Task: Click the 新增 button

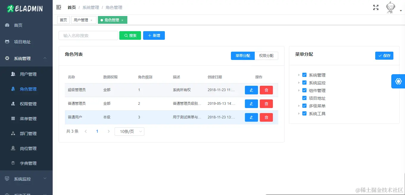Action: (x=154, y=36)
